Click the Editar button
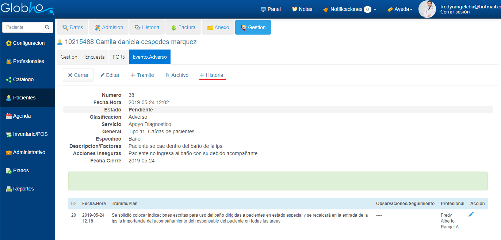The width and height of the screenshot is (501, 240). click(x=110, y=75)
